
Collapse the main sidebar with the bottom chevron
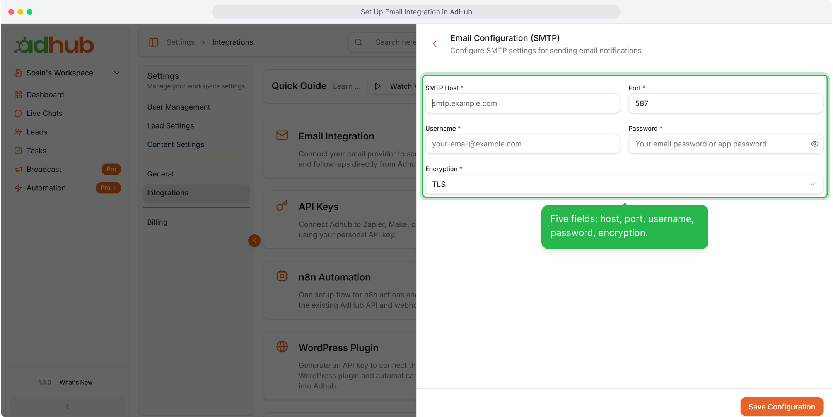point(68,406)
